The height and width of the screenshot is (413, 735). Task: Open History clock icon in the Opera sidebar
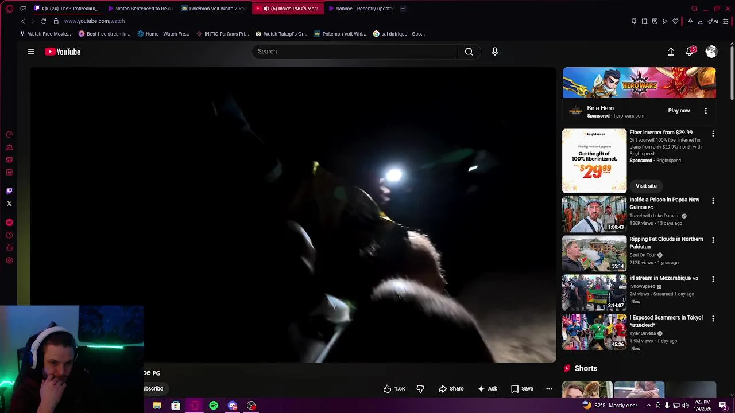pos(9,235)
